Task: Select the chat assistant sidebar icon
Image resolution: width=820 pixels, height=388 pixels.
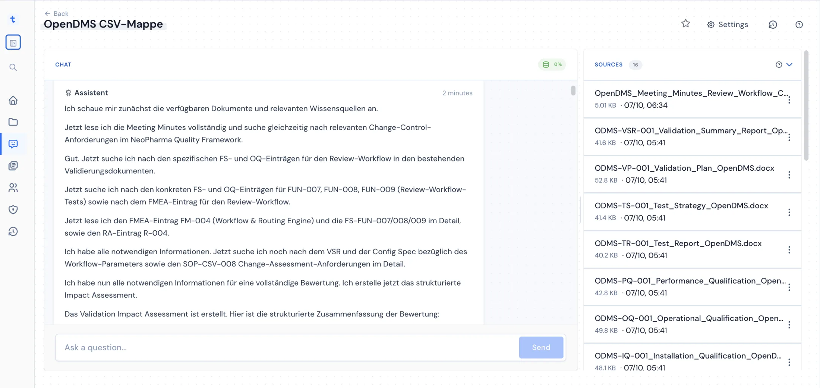Action: click(x=13, y=144)
